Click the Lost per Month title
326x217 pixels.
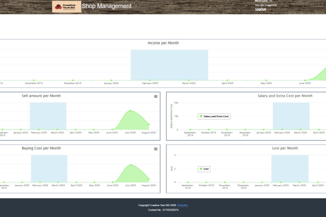(x=285, y=148)
